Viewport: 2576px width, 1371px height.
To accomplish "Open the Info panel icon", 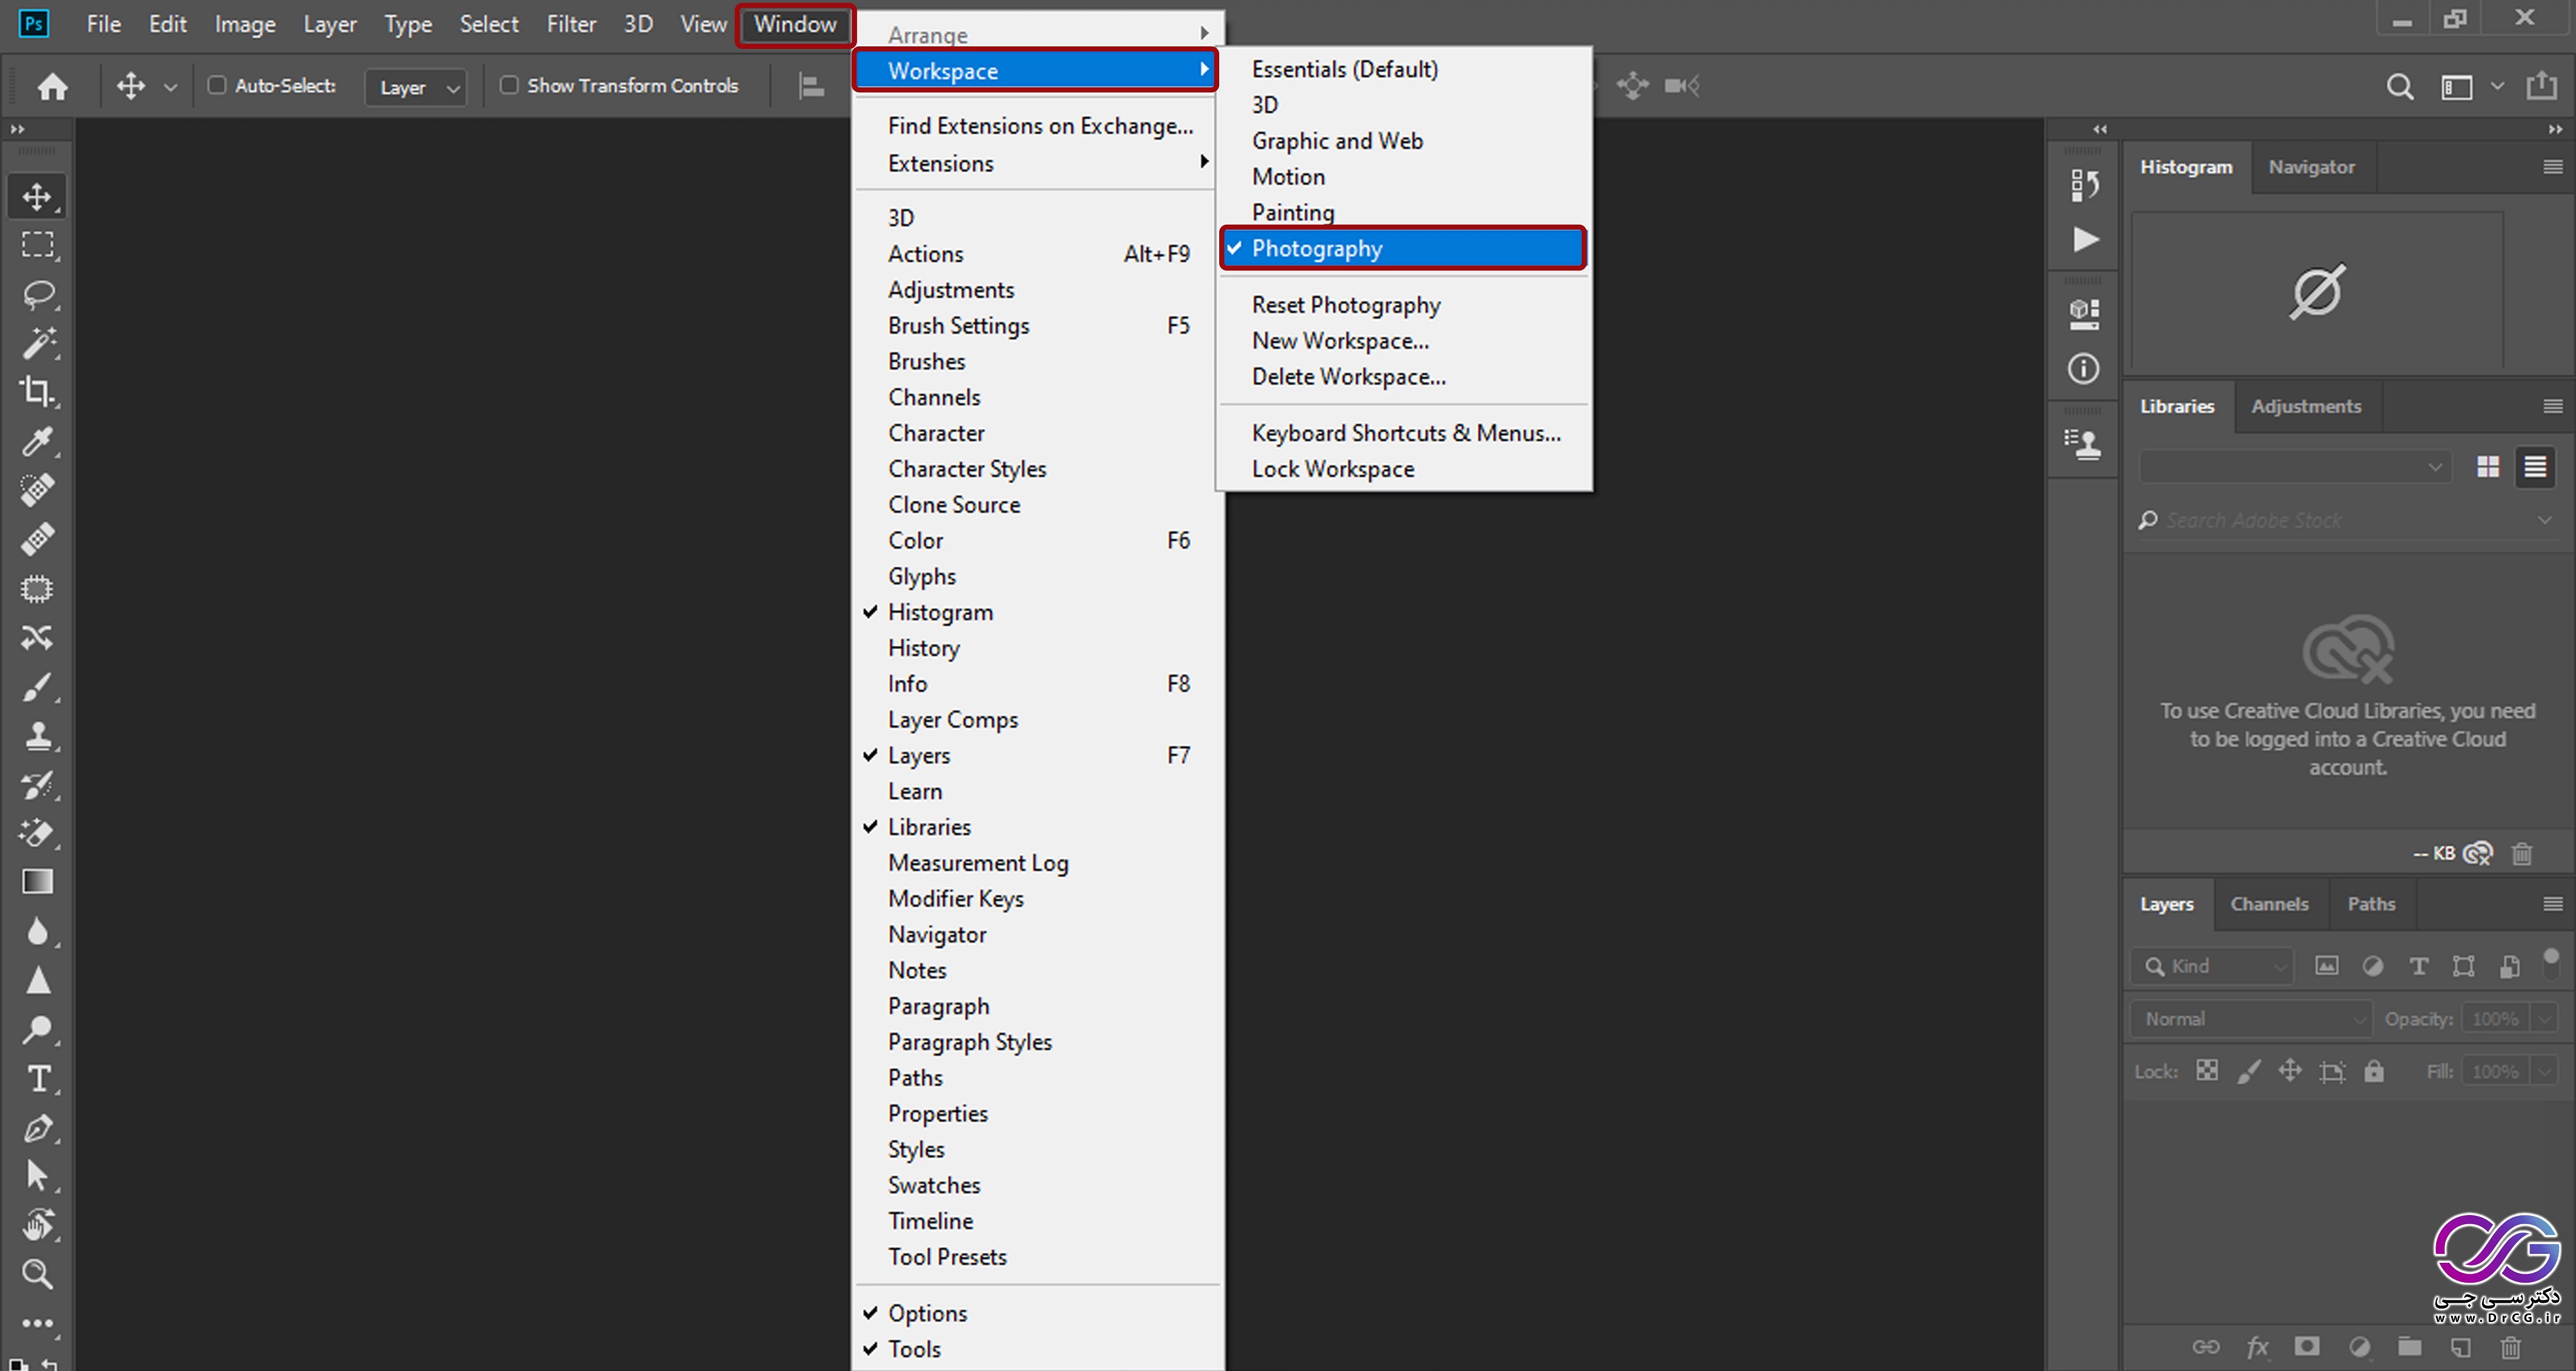I will coord(2084,369).
